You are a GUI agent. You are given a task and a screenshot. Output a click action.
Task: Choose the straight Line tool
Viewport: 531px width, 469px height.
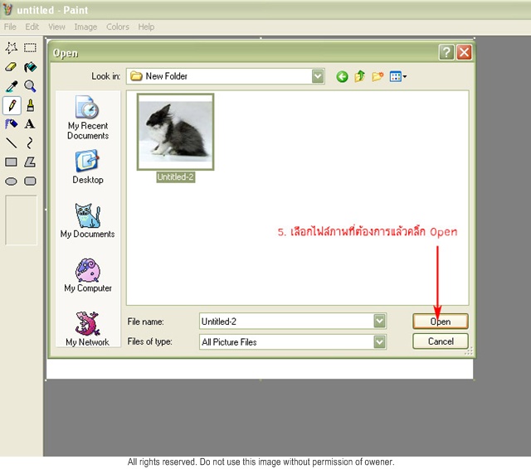pyautogui.click(x=11, y=143)
